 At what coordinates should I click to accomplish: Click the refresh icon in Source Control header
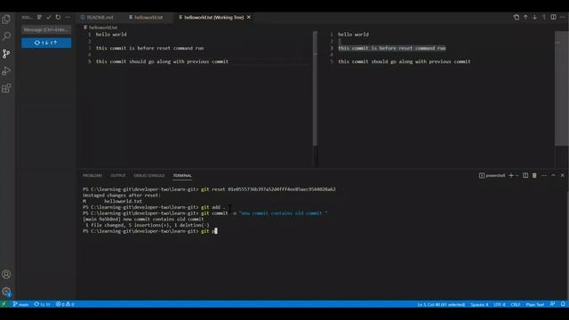58,17
